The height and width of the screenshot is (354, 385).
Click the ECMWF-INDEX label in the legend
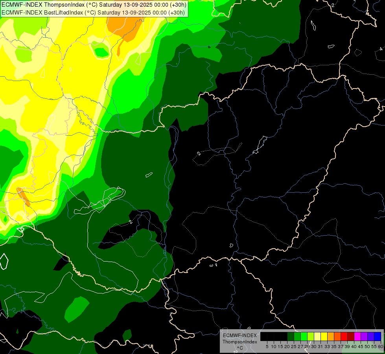click(x=240, y=336)
